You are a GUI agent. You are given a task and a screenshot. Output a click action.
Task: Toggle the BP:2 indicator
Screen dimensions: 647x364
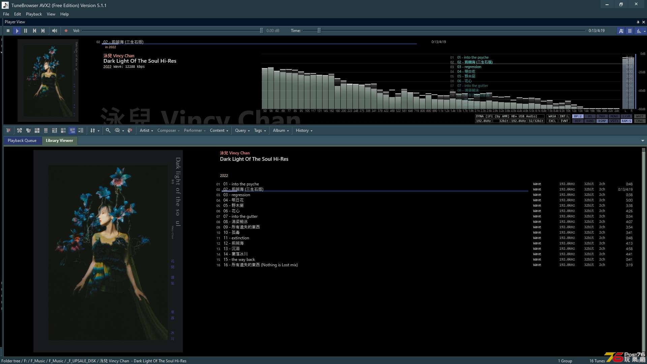578,116
